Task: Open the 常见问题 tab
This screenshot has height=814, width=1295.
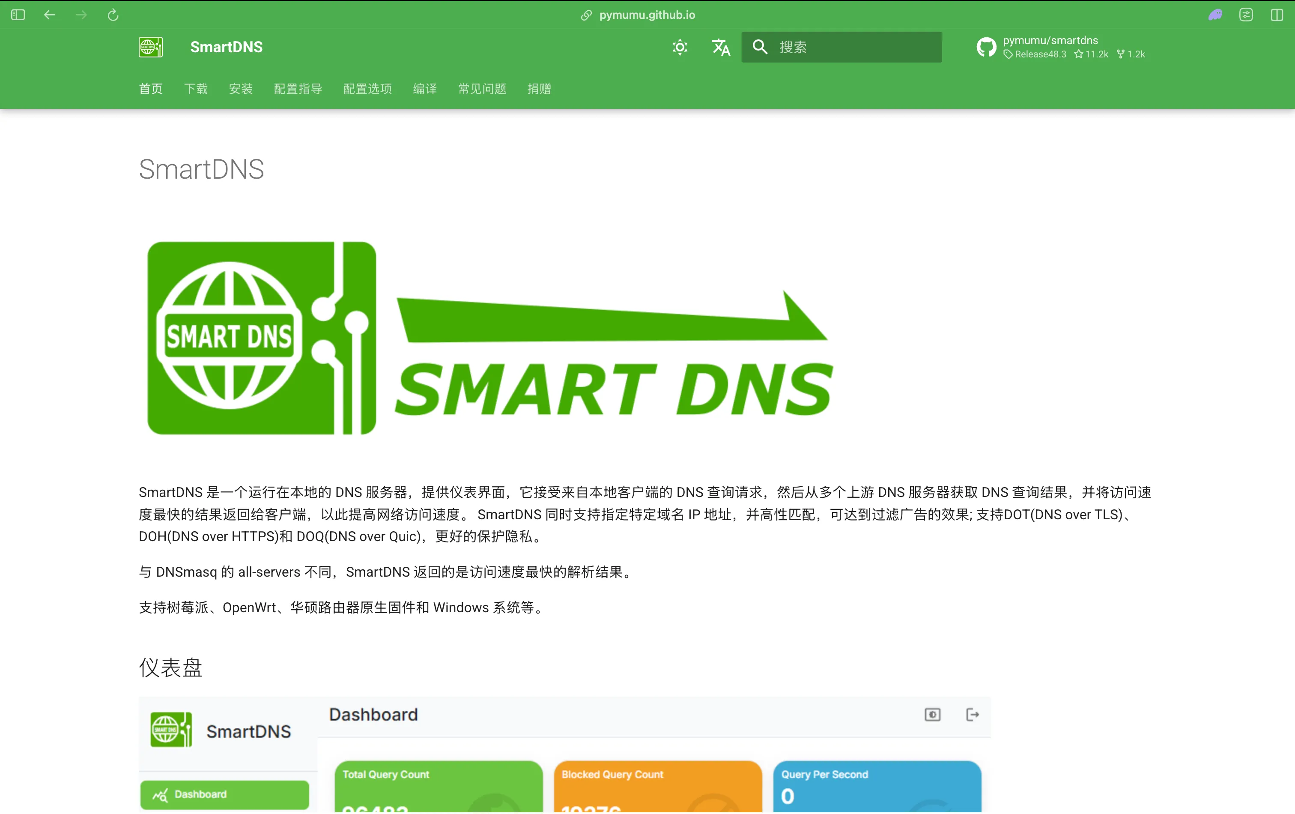Action: [x=482, y=89]
